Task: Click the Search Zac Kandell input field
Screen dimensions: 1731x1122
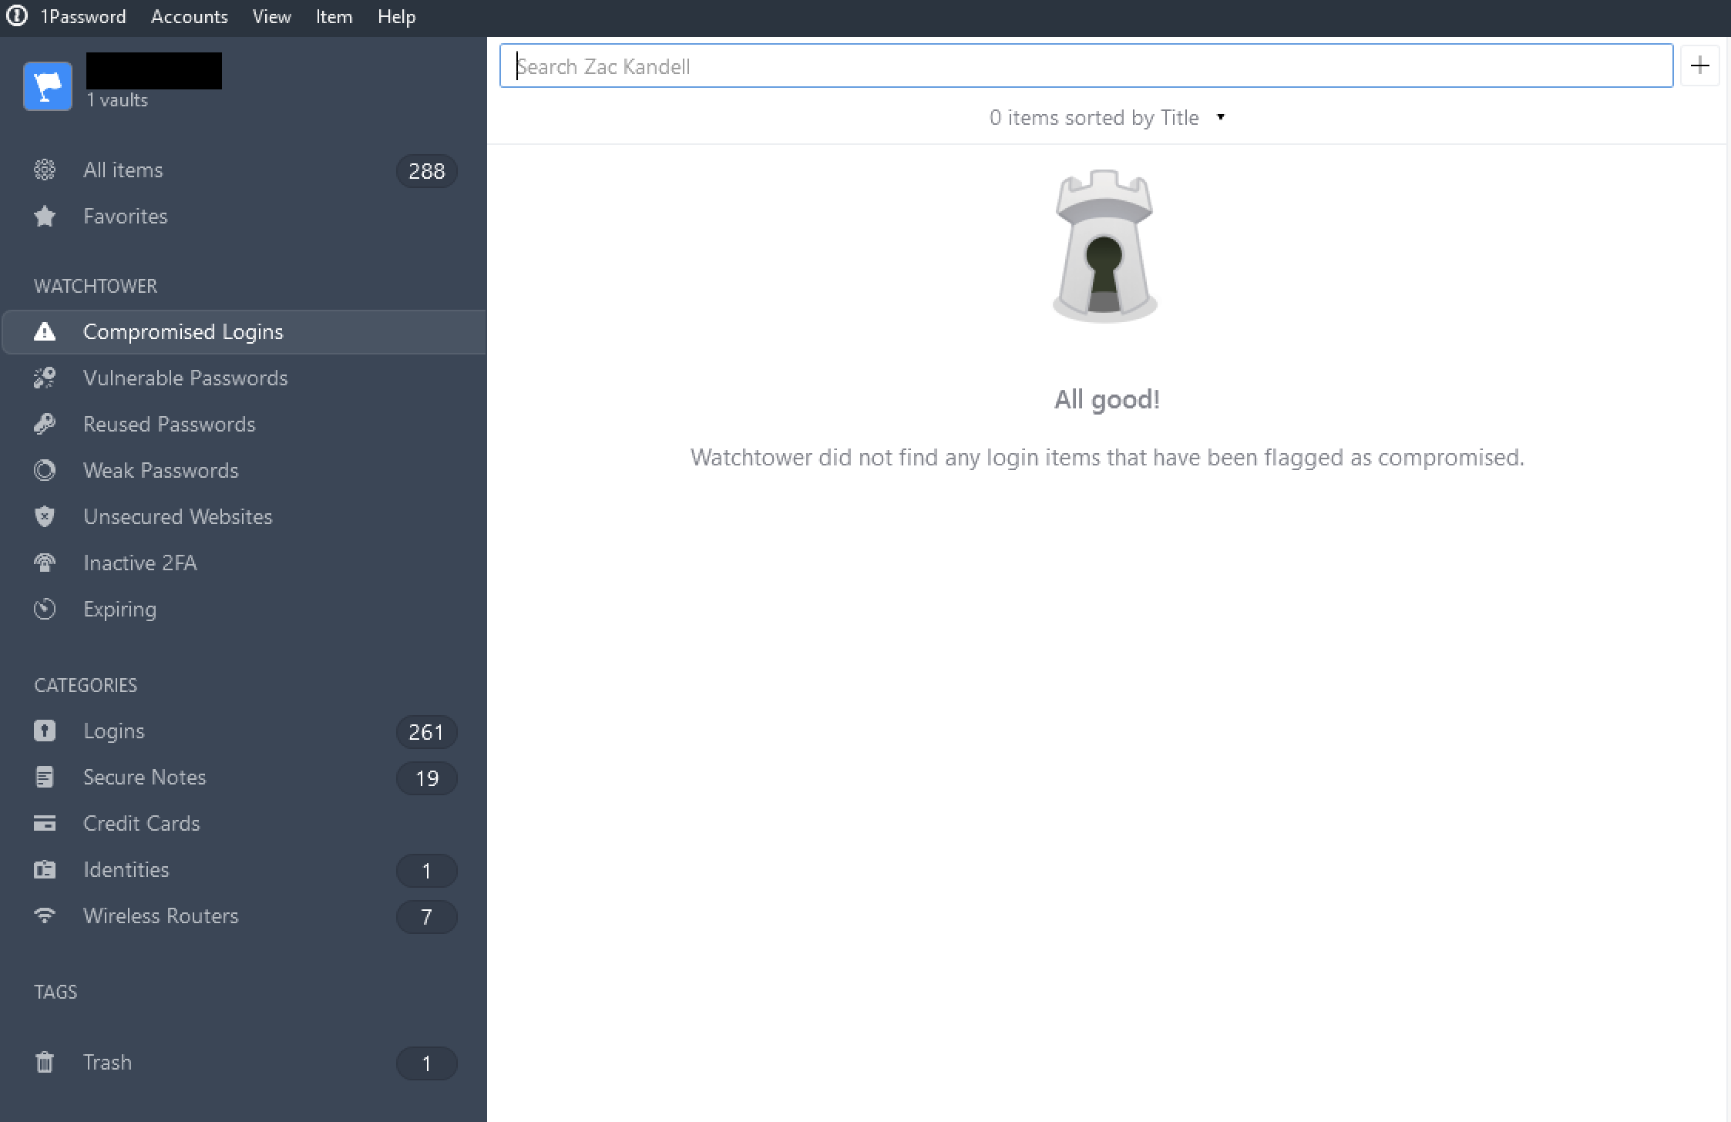Action: [1089, 66]
